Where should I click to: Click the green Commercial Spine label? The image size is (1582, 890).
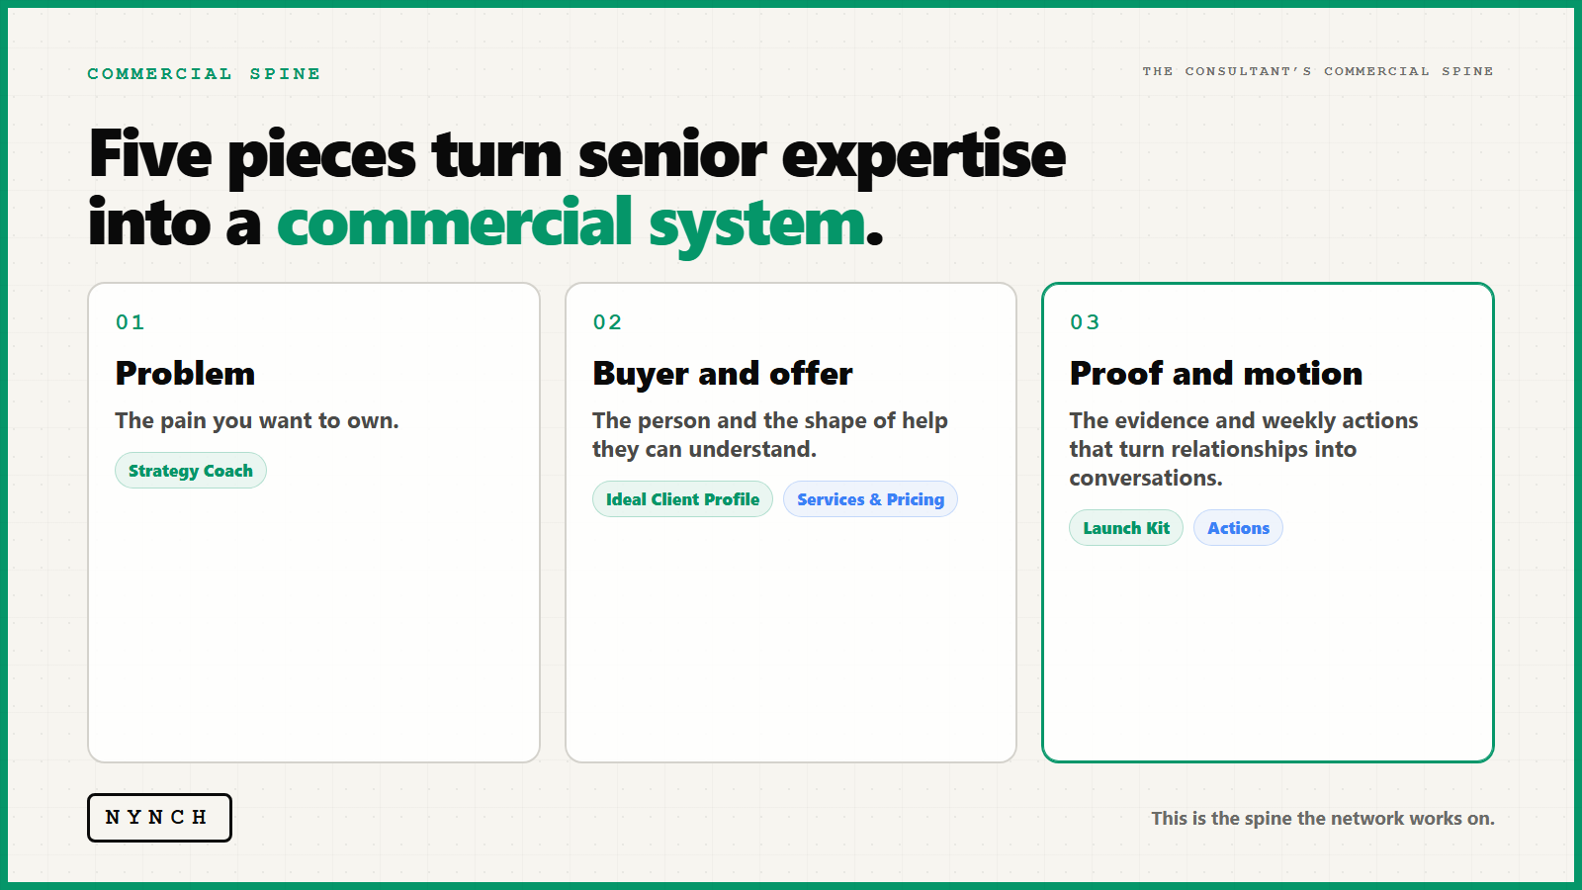point(204,74)
